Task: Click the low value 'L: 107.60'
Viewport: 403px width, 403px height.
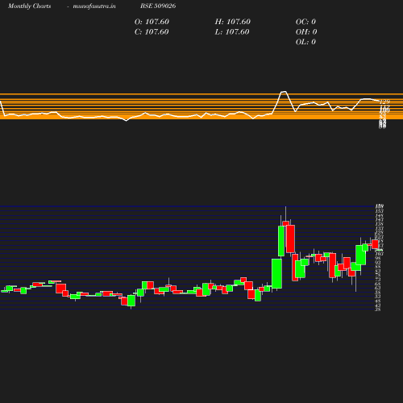Action: point(232,32)
